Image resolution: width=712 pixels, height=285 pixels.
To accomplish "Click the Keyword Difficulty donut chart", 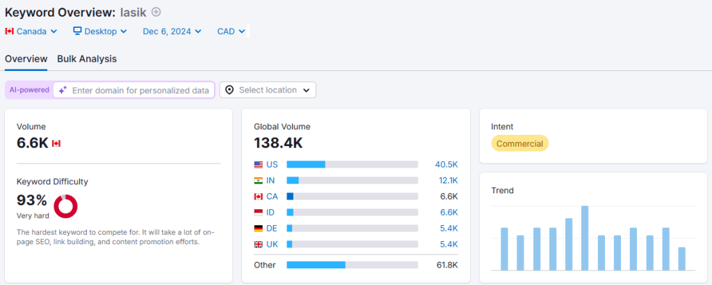I will 65,206.
